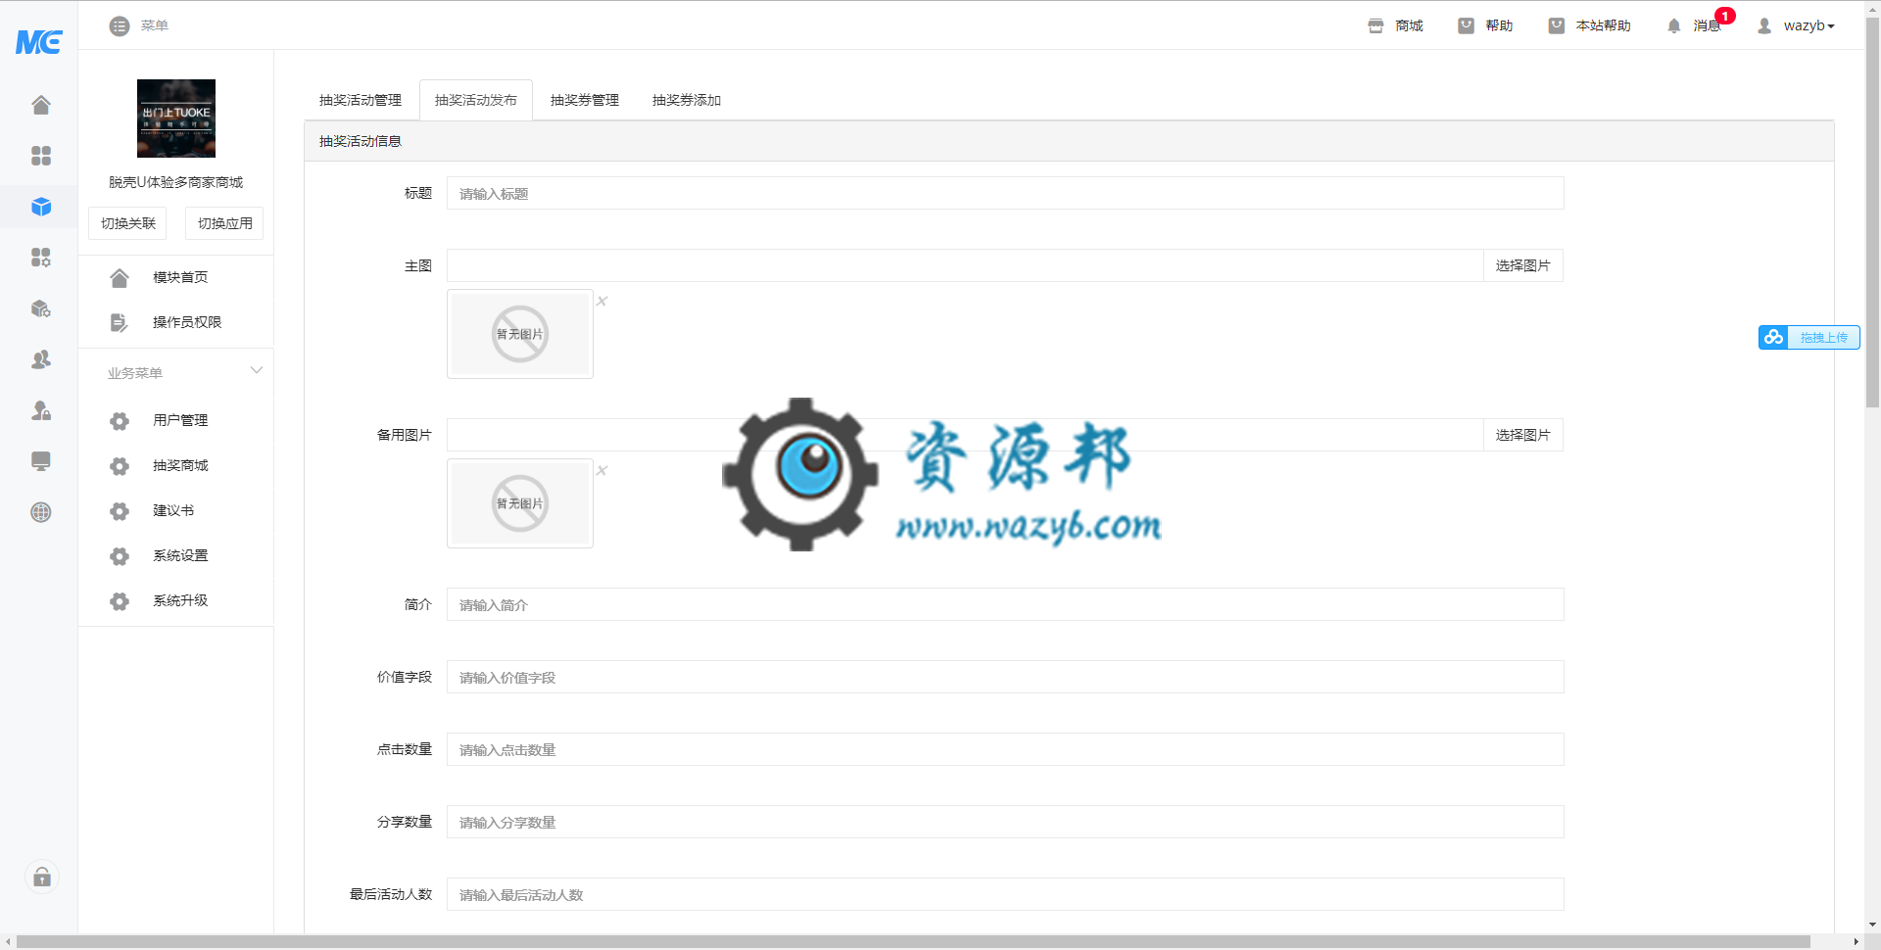Focus the 主图 image path field
Image resolution: width=1881 pixels, height=950 pixels.
tap(965, 265)
